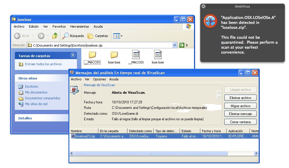Click the VirusScan title bar shield icon

tap(72, 73)
